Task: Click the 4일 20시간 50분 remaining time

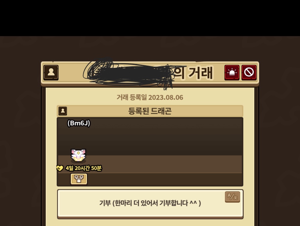Action: click(83, 168)
